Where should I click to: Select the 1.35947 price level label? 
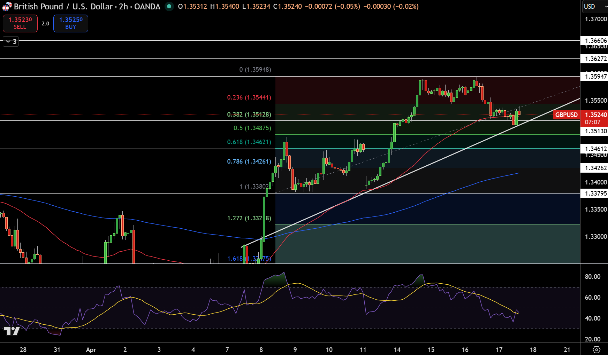coord(595,77)
